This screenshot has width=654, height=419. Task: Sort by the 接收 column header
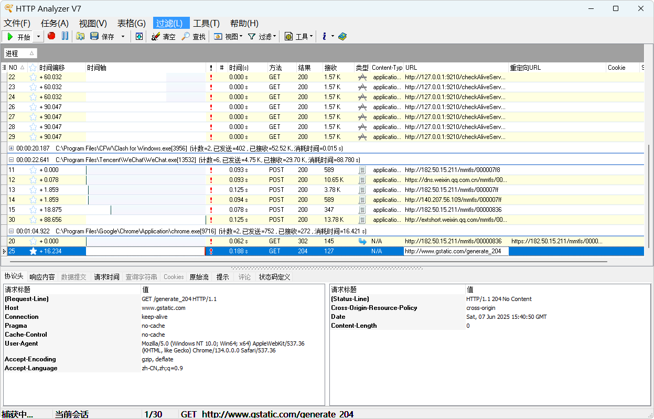tap(338, 68)
